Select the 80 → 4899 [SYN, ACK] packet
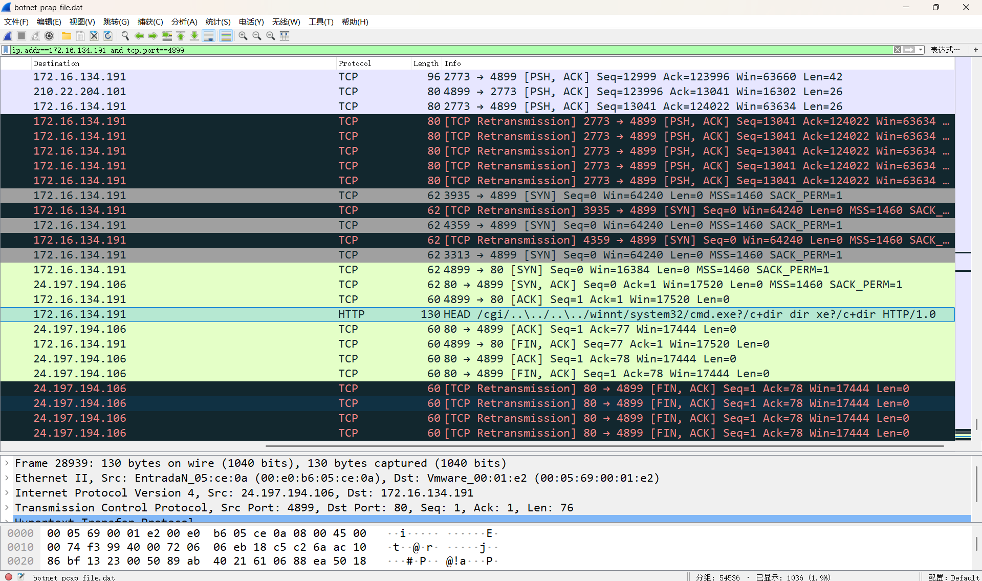Screen dimensions: 982x581 [x=477, y=285]
